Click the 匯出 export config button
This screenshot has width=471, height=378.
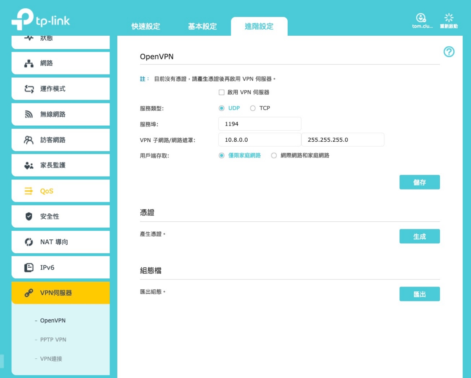tap(419, 294)
